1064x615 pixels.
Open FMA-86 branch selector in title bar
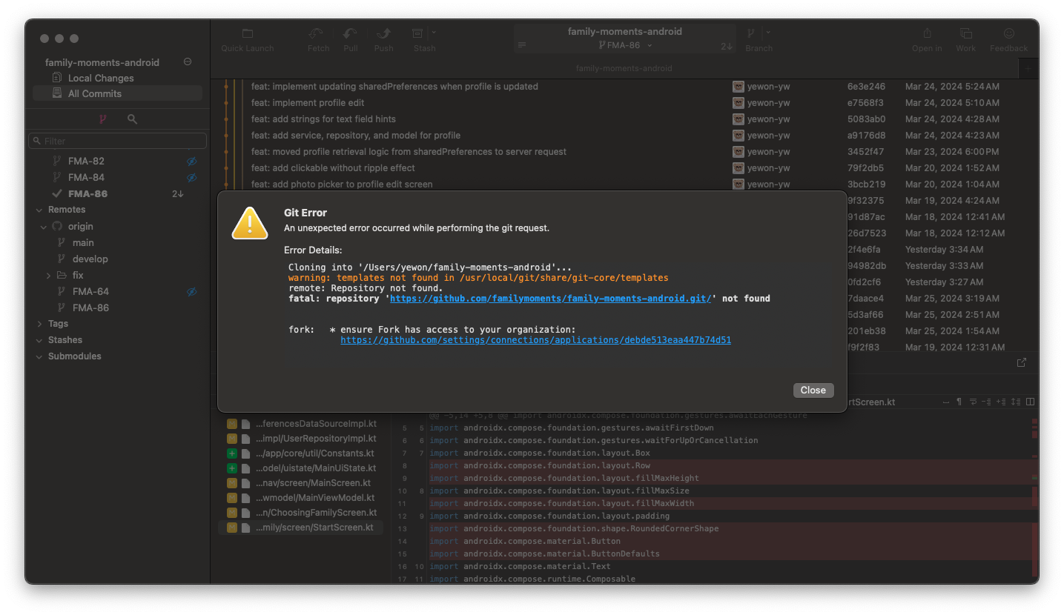pos(625,45)
